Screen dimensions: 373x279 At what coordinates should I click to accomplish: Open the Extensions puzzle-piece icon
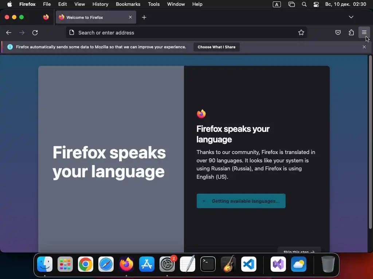(351, 32)
